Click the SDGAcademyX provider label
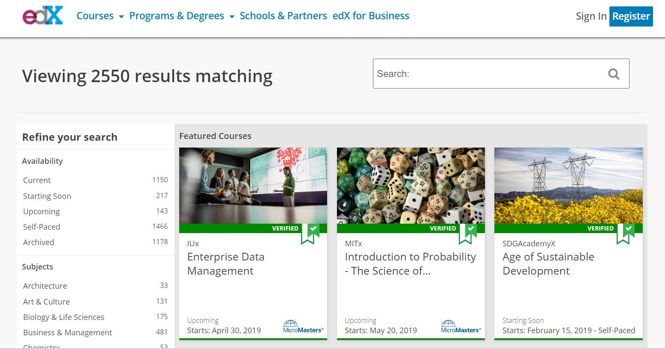 click(x=529, y=244)
